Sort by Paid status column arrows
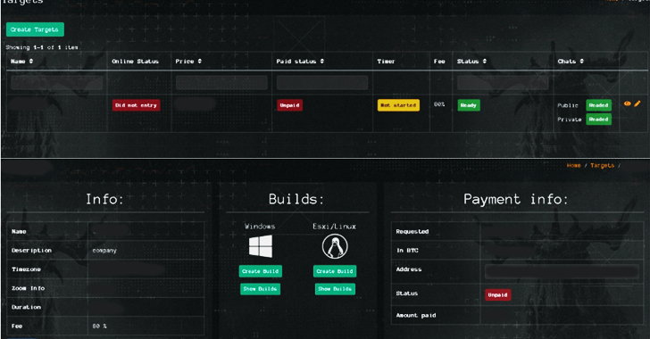The width and height of the screenshot is (650, 339). (322, 62)
